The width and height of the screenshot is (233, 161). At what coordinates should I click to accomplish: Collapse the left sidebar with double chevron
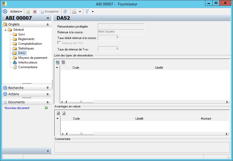point(48,18)
